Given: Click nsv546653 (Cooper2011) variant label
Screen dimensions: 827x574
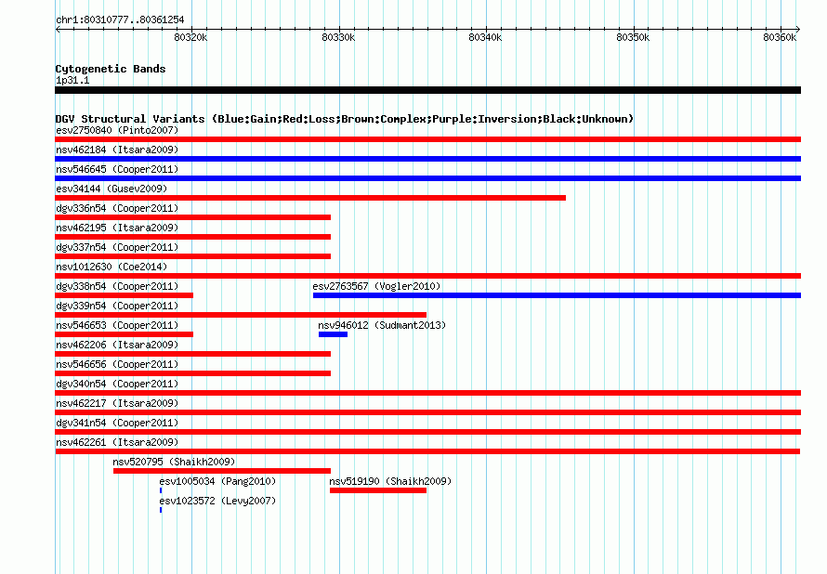Looking at the screenshot, I should click(117, 325).
